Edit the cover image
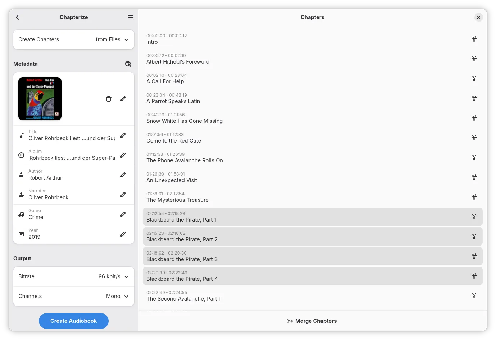This screenshot has height=340, width=496. 123,99
